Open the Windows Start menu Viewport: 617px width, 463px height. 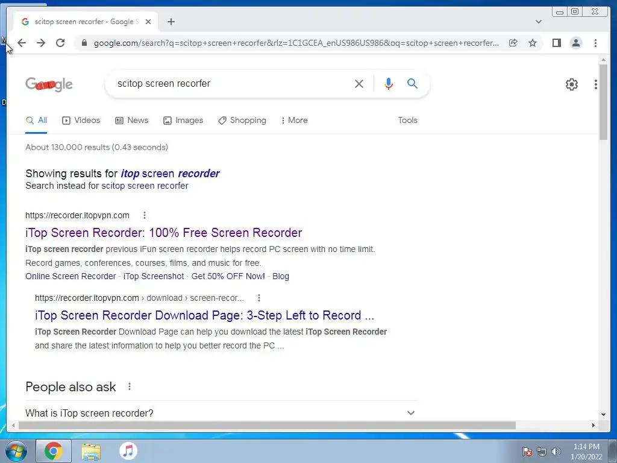pyautogui.click(x=15, y=451)
